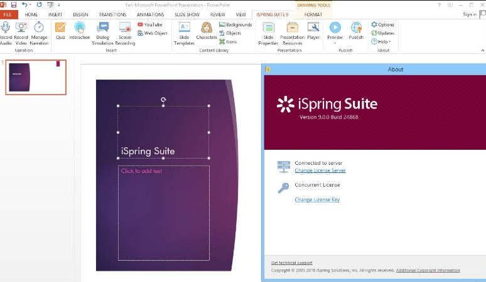Open iSpring Options gear
Image resolution: width=486 pixels, height=282 pixels.
point(383,24)
